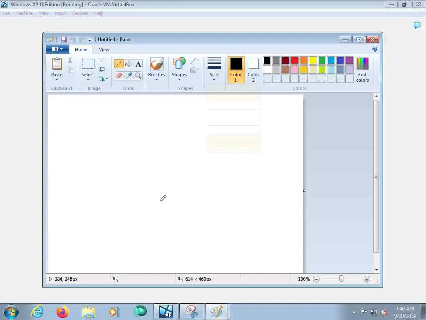
Task: Open Paint Help question mark icon
Action: tap(375, 49)
